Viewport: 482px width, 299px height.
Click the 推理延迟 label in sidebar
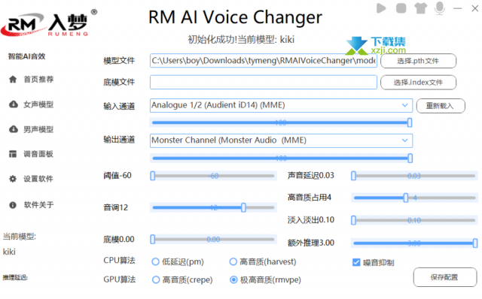[15, 277]
